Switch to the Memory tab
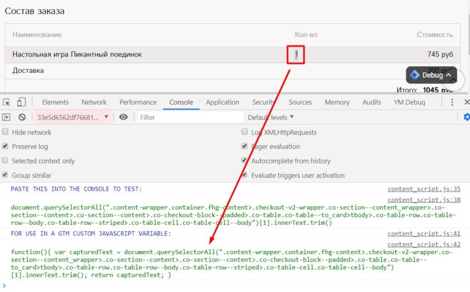This screenshot has width=470, height=292. tap(337, 102)
